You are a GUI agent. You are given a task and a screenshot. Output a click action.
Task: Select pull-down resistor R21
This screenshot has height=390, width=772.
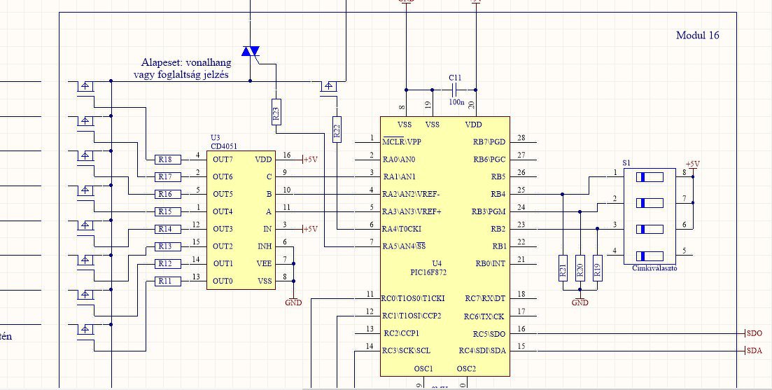pos(563,268)
